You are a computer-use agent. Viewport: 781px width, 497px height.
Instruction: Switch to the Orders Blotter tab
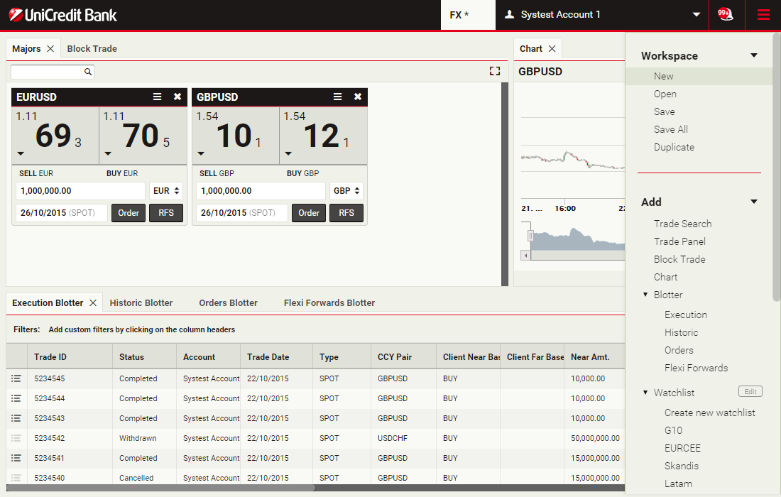(228, 302)
